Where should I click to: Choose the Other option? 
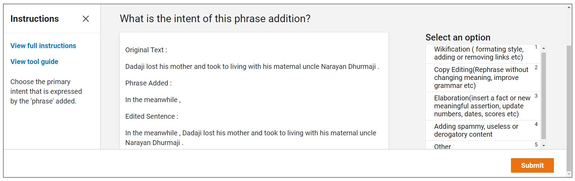[483, 145]
